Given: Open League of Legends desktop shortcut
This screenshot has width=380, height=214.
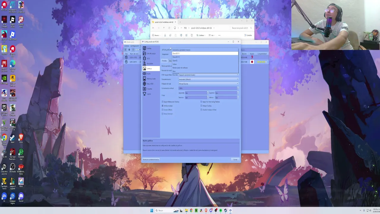Looking at the screenshot, I should pyautogui.click(x=12, y=183).
